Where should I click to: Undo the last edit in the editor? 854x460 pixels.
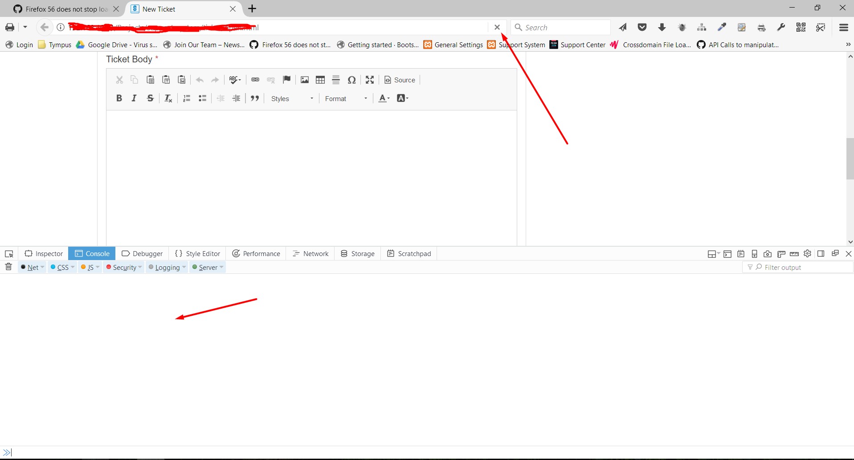(x=199, y=80)
